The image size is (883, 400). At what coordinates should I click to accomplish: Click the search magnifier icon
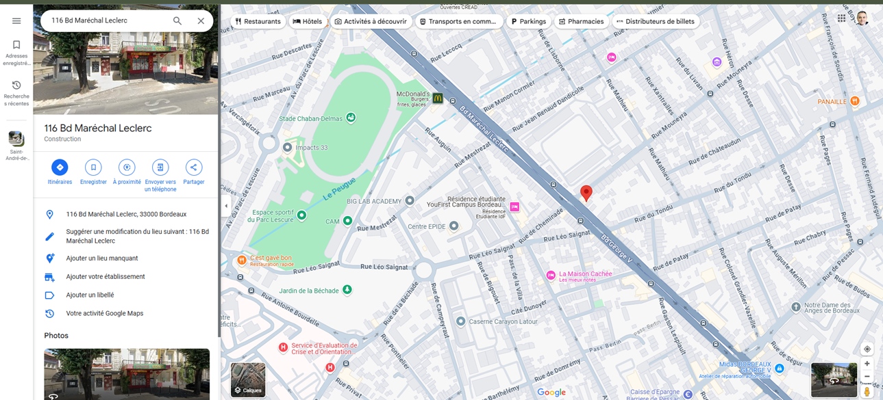tap(177, 21)
